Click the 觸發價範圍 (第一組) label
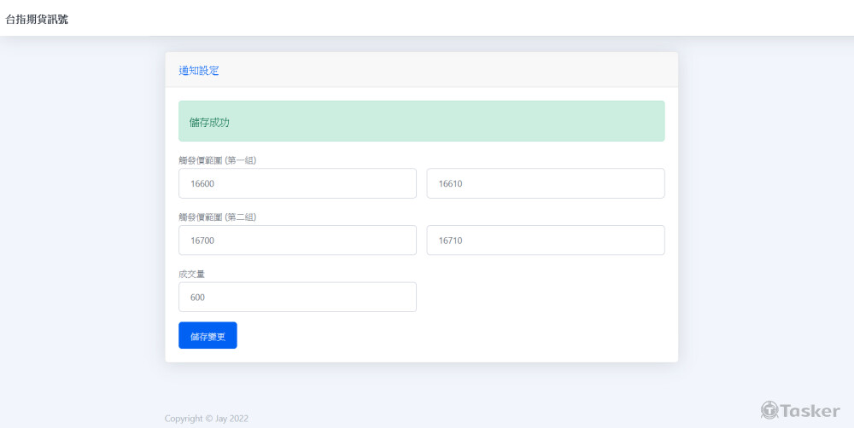This screenshot has height=428, width=854. point(218,160)
